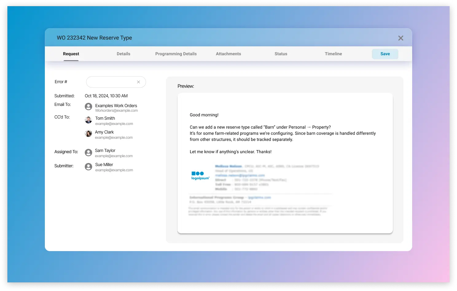
Task: Click the logoipsum logo in the signature
Action: click(200, 176)
